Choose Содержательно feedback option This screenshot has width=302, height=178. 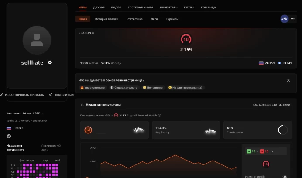[x=124, y=87]
